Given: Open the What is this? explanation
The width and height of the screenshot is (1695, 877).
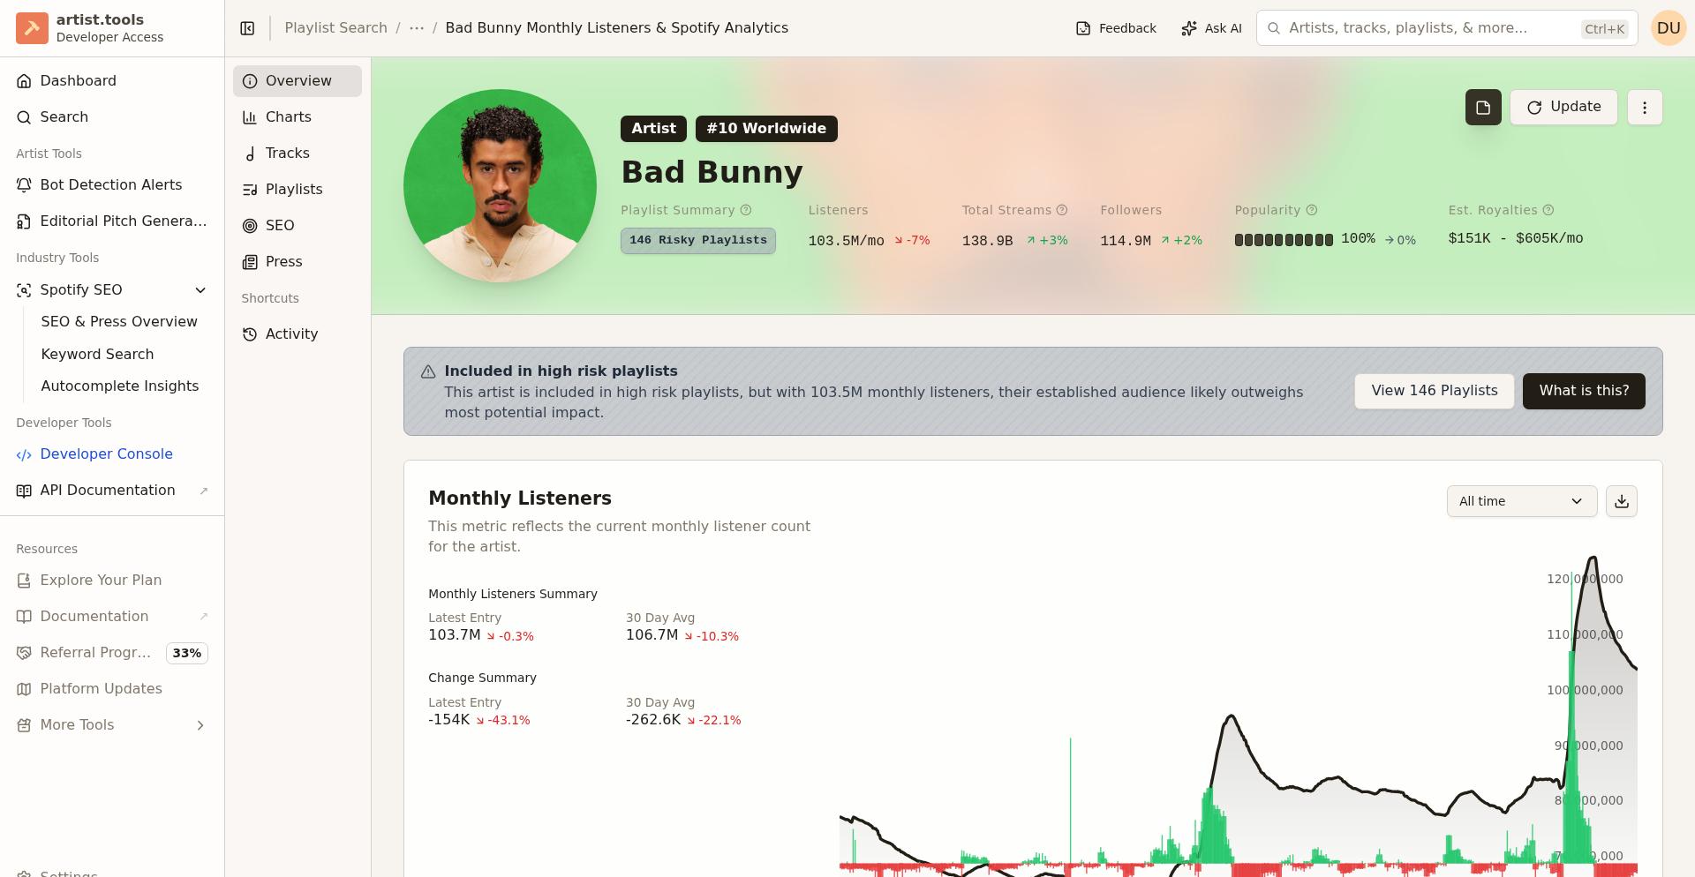Looking at the screenshot, I should [x=1584, y=390].
